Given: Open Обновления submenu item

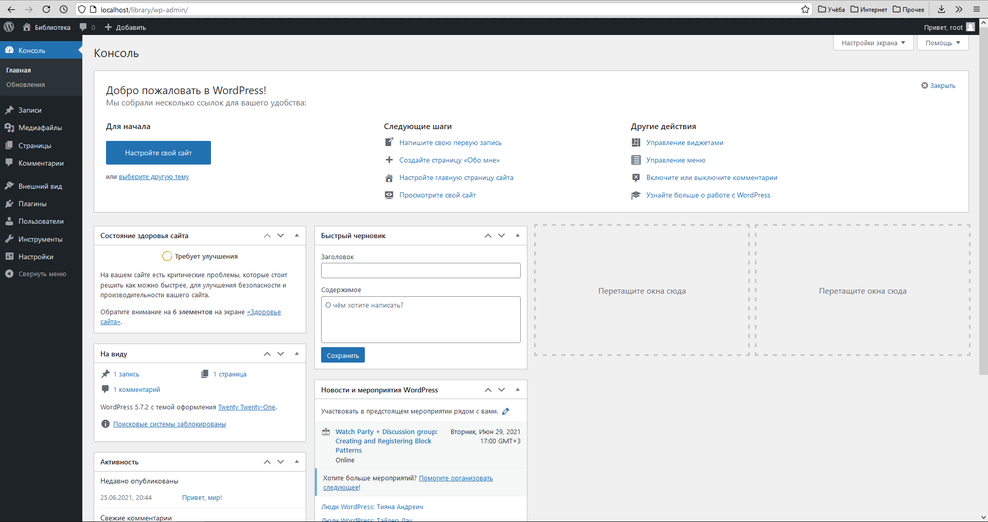Looking at the screenshot, I should point(25,85).
